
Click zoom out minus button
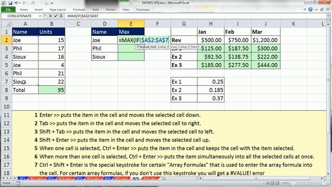coord(293,183)
